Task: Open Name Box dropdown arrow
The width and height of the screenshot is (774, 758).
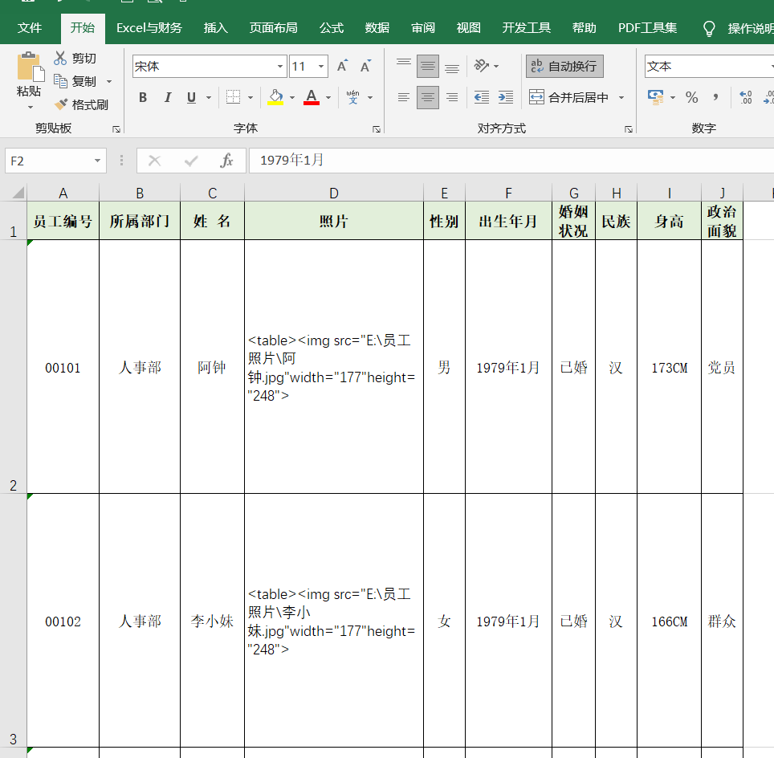Action: point(97,161)
